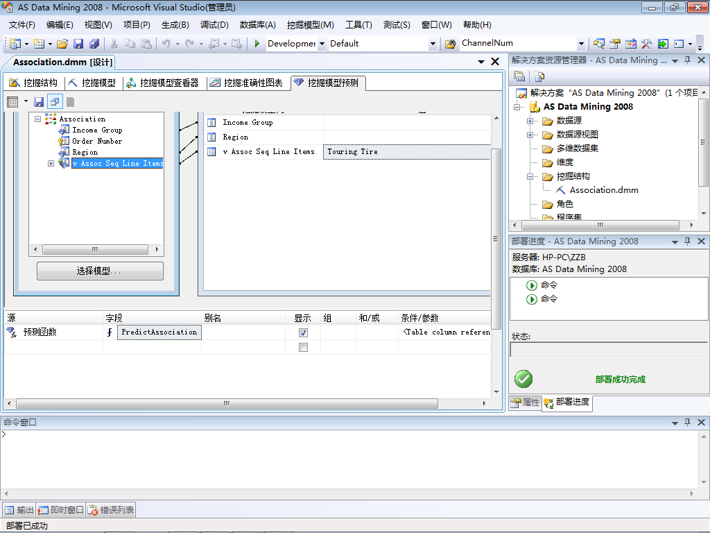Collapse the 挖掘结构 folder in Solution Explorer
710x533 pixels.
[x=530, y=176]
